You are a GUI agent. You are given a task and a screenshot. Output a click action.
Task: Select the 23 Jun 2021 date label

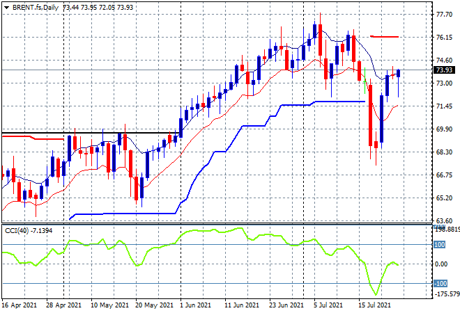(286, 305)
